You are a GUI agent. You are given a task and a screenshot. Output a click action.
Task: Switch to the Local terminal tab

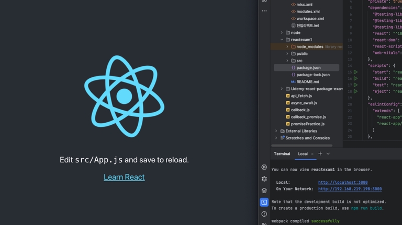pos(303,154)
